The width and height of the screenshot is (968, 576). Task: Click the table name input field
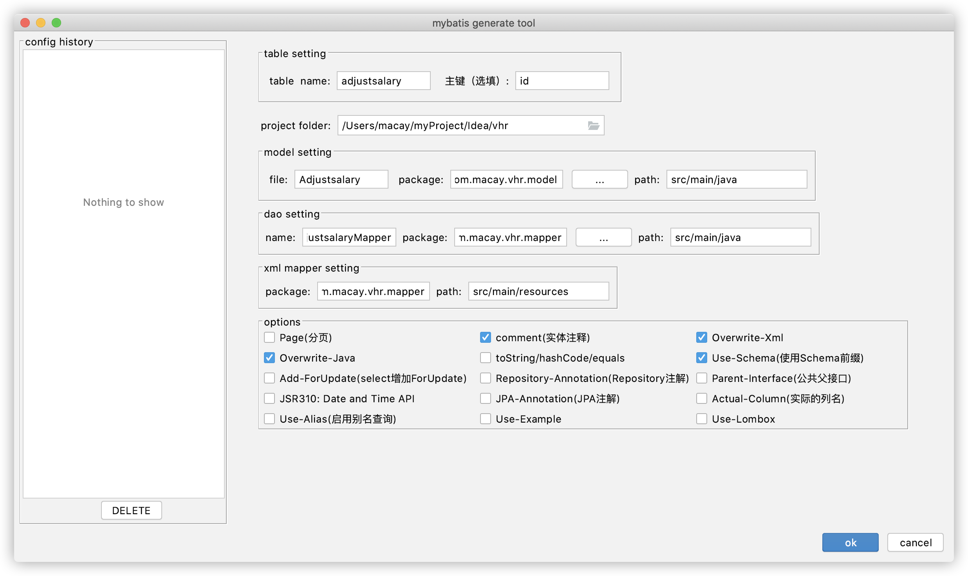coord(383,81)
